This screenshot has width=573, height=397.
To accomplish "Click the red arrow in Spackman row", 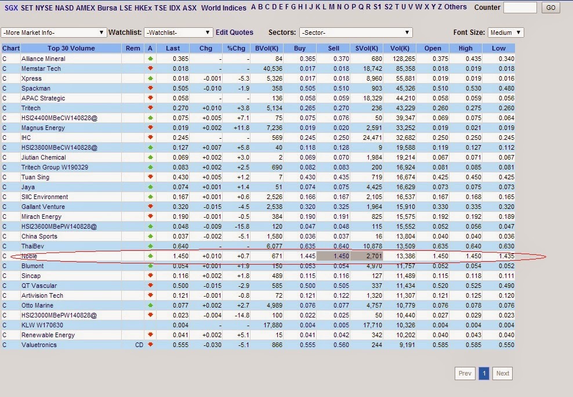I will pos(150,88).
